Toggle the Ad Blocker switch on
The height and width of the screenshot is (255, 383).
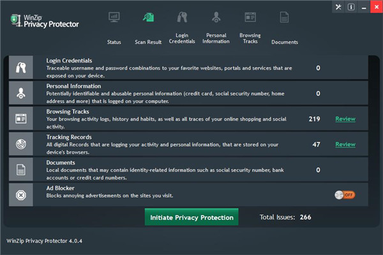coord(345,195)
